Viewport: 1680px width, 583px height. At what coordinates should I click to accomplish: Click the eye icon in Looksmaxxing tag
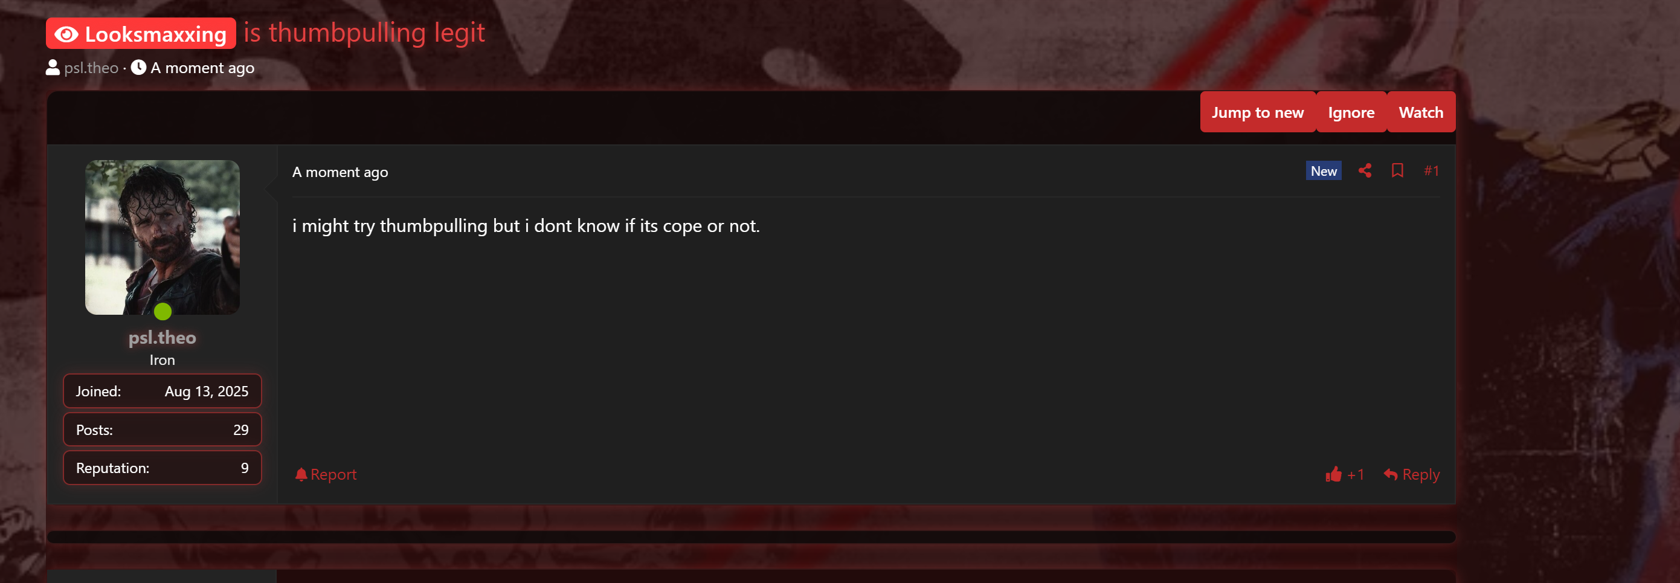tap(66, 34)
